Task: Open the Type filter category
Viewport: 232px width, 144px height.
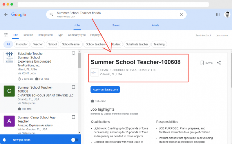Action: point(60,35)
